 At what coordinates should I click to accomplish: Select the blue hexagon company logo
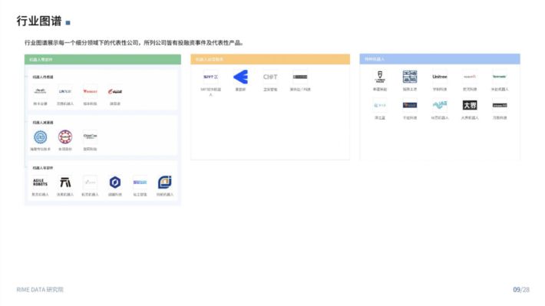point(115,183)
